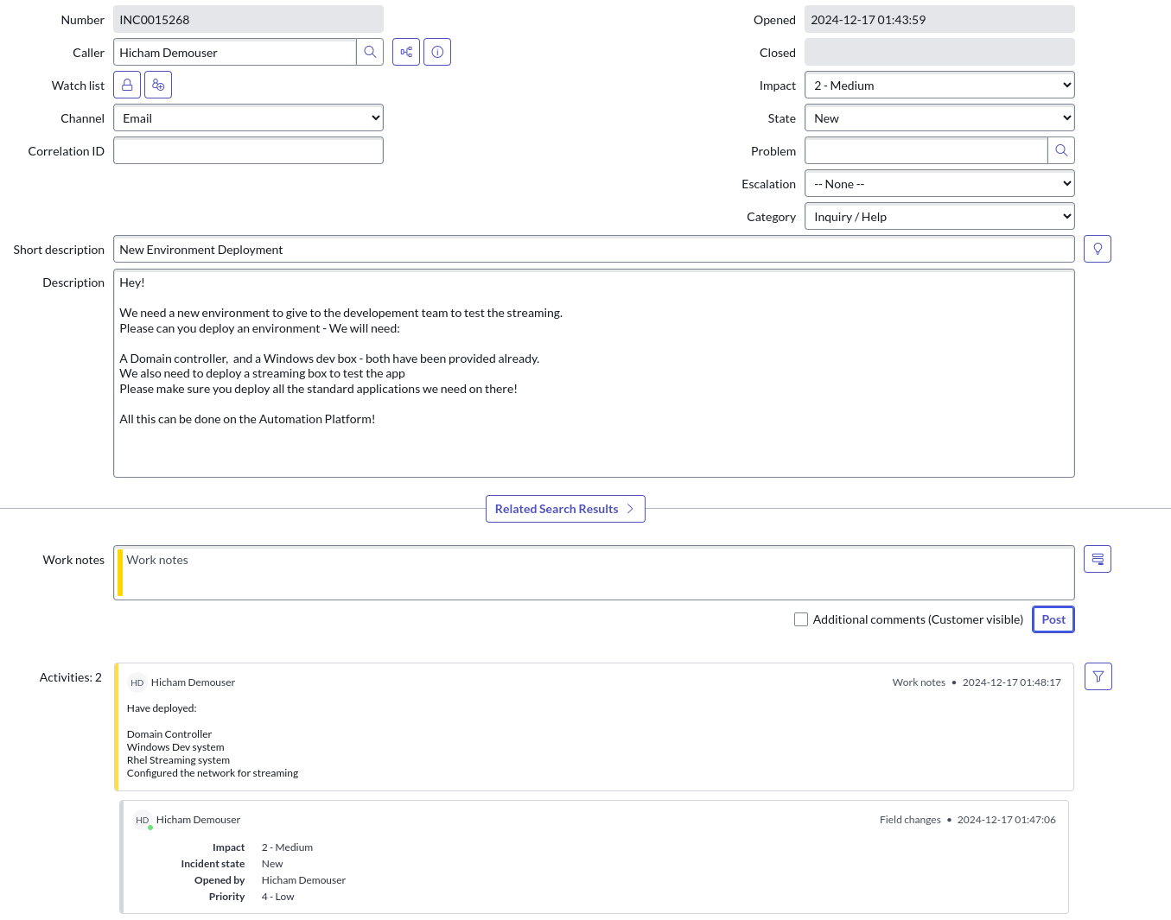1171x920 pixels.
Task: Open the arrow on Related Search Results
Action: click(x=630, y=509)
